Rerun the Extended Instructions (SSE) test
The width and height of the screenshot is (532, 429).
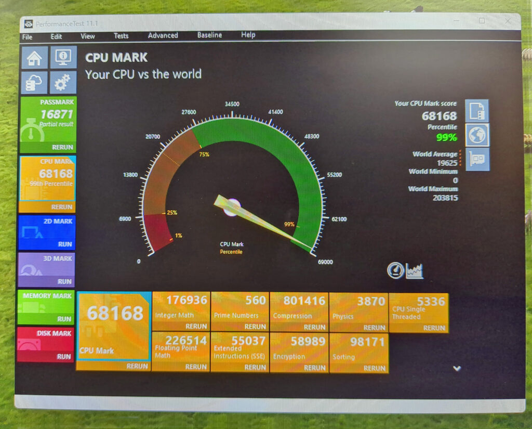(x=255, y=367)
